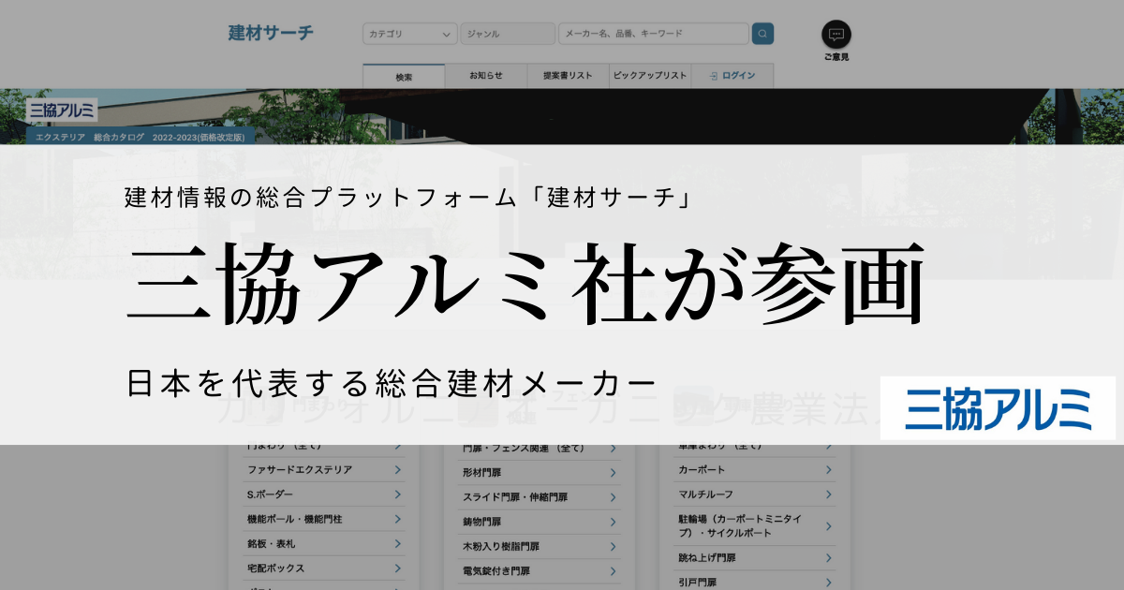The image size is (1124, 590).
Task: Switch to the お知らせ tab
Action: click(486, 76)
